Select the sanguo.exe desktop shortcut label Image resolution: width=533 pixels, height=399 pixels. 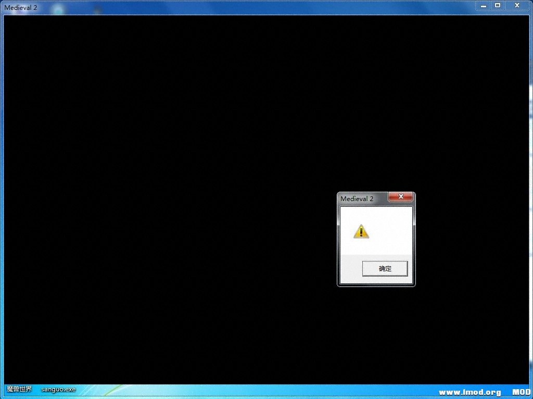point(58,389)
